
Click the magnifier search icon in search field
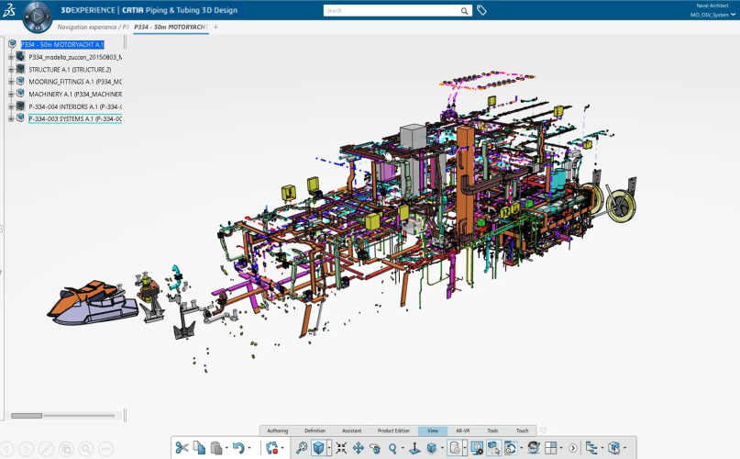(x=464, y=11)
